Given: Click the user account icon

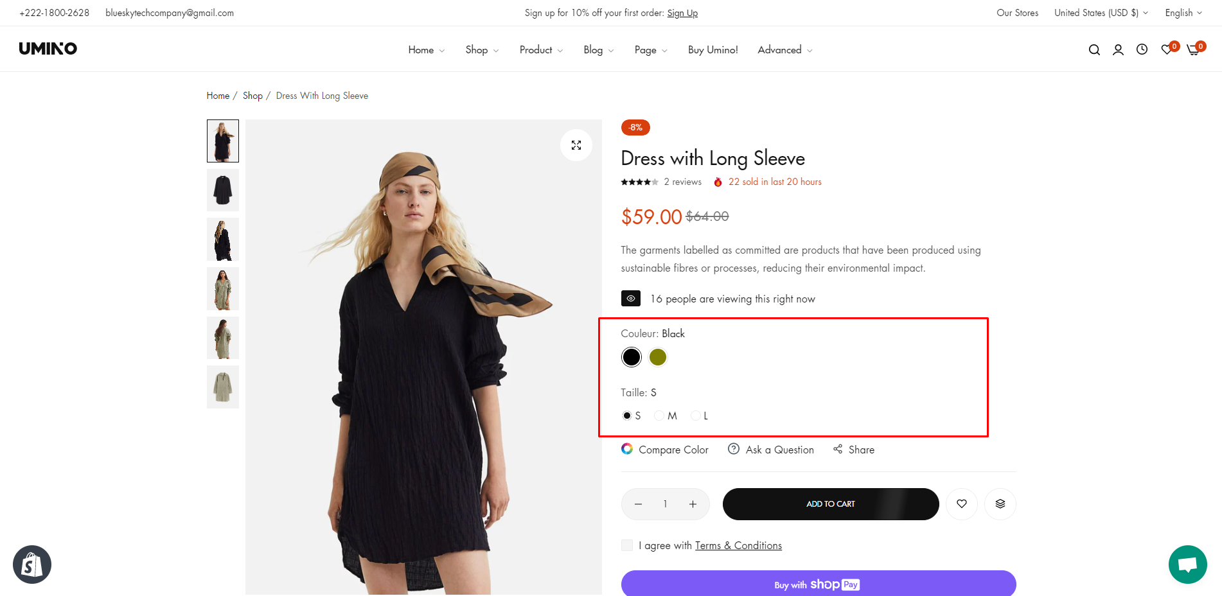Looking at the screenshot, I should point(1118,49).
